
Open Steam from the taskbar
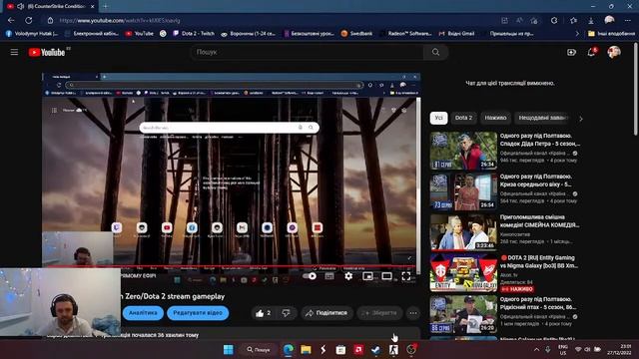click(375, 349)
